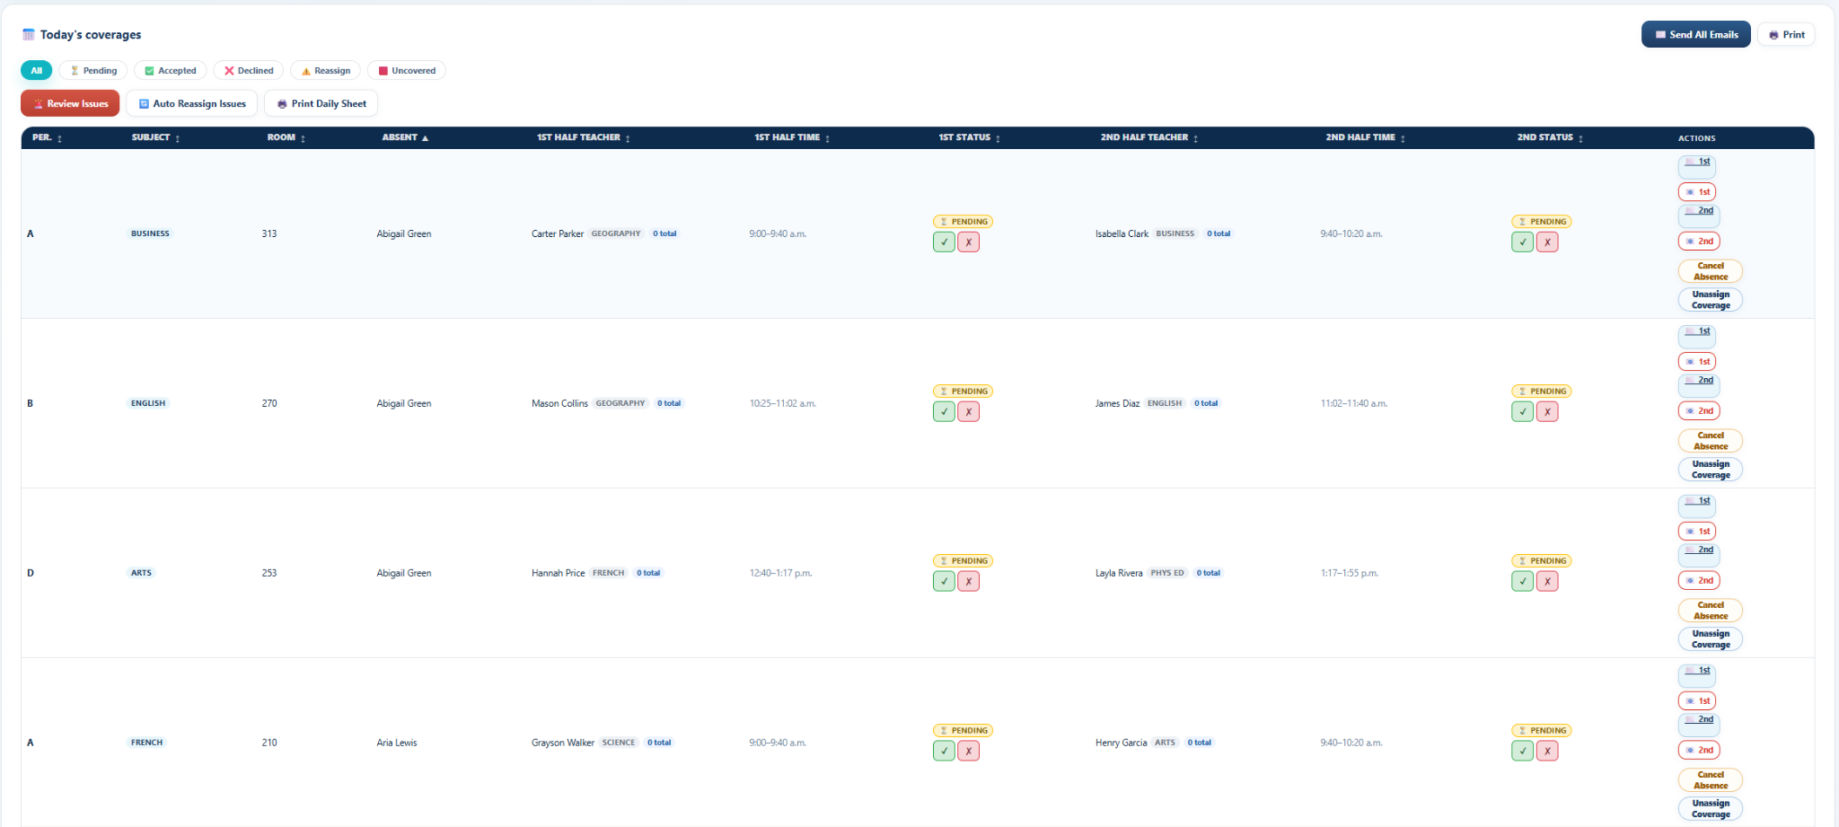
Task: Show All coverages filter
Action: click(36, 70)
